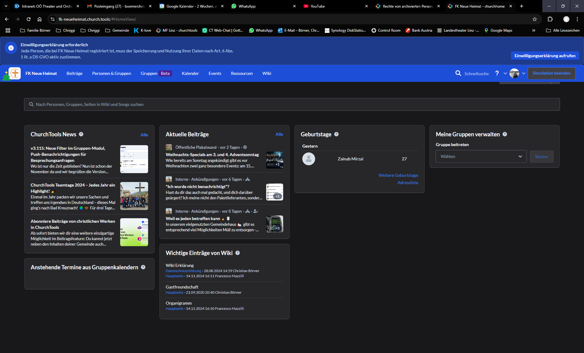Click Simulation beenden button

551,73
